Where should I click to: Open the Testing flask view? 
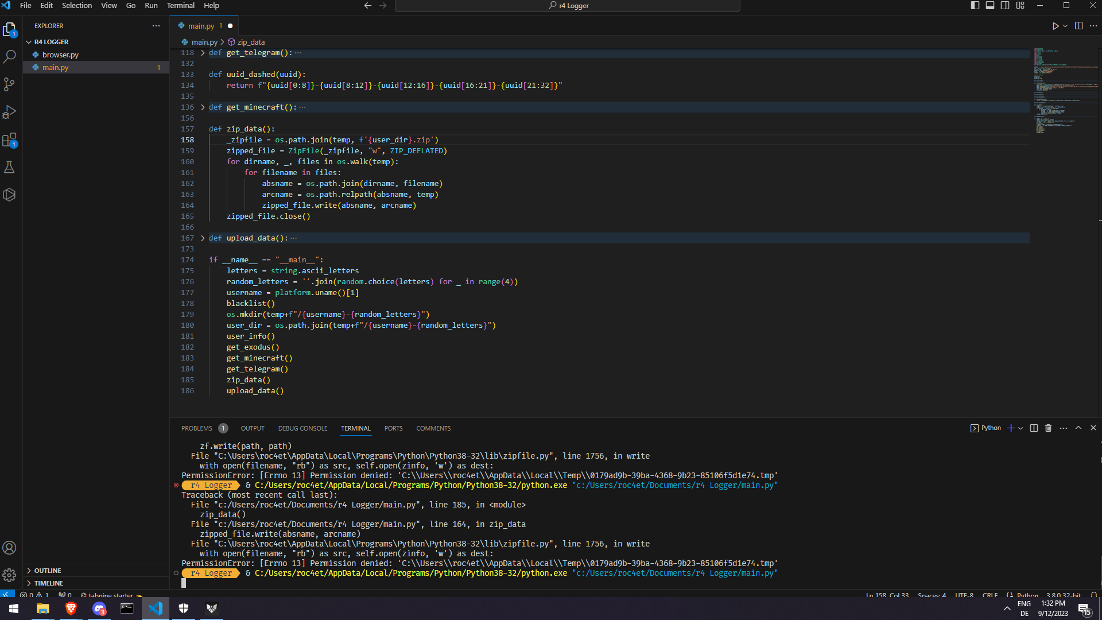10,167
